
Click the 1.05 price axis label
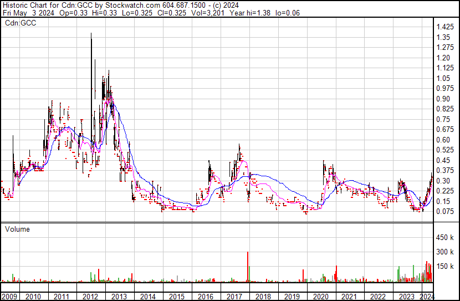click(x=443, y=78)
